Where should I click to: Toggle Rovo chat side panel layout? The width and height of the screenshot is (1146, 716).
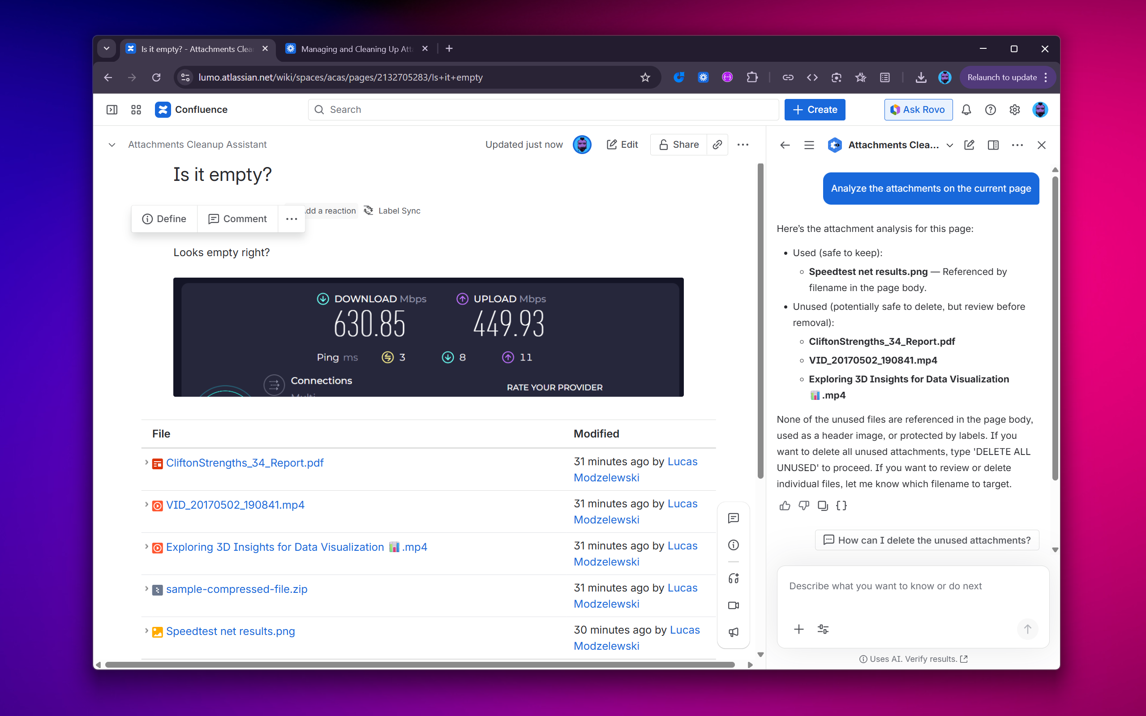(993, 145)
